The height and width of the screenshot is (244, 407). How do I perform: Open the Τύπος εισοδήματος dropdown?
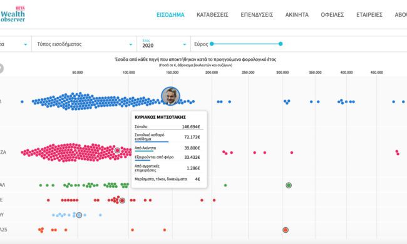pos(85,44)
